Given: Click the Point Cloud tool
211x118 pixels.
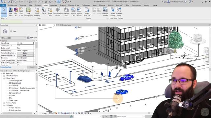Looking at the screenshot, I should click(x=50, y=12).
